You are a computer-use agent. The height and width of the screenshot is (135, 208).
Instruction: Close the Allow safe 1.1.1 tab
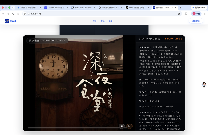pyautogui.click(x=94, y=8)
